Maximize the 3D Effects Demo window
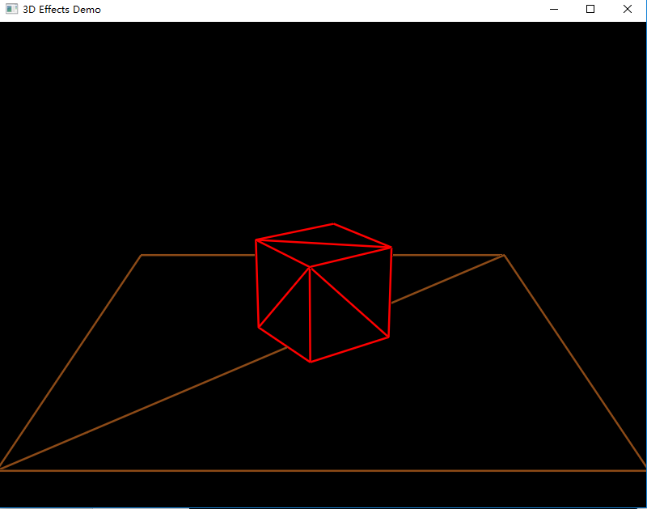 590,9
